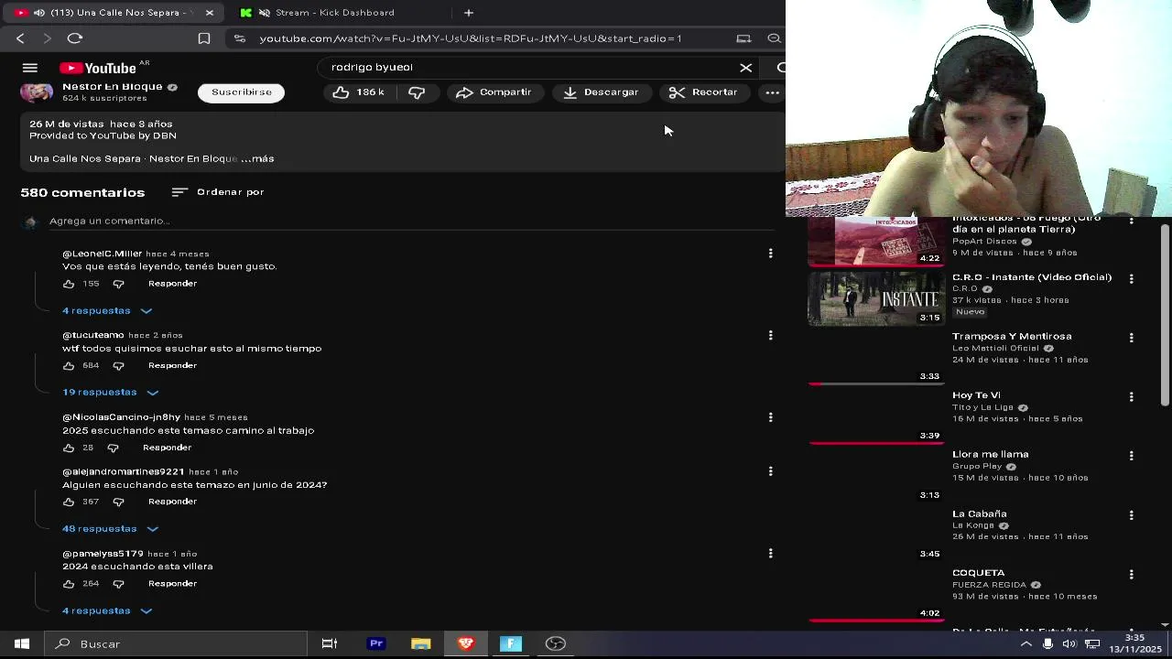The width and height of the screenshot is (1172, 659).
Task: Go back in browser history
Action: (20, 38)
